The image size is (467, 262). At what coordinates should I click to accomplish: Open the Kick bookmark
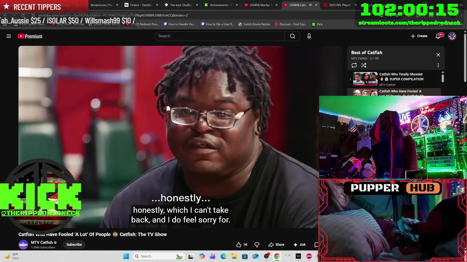pyautogui.click(x=317, y=24)
